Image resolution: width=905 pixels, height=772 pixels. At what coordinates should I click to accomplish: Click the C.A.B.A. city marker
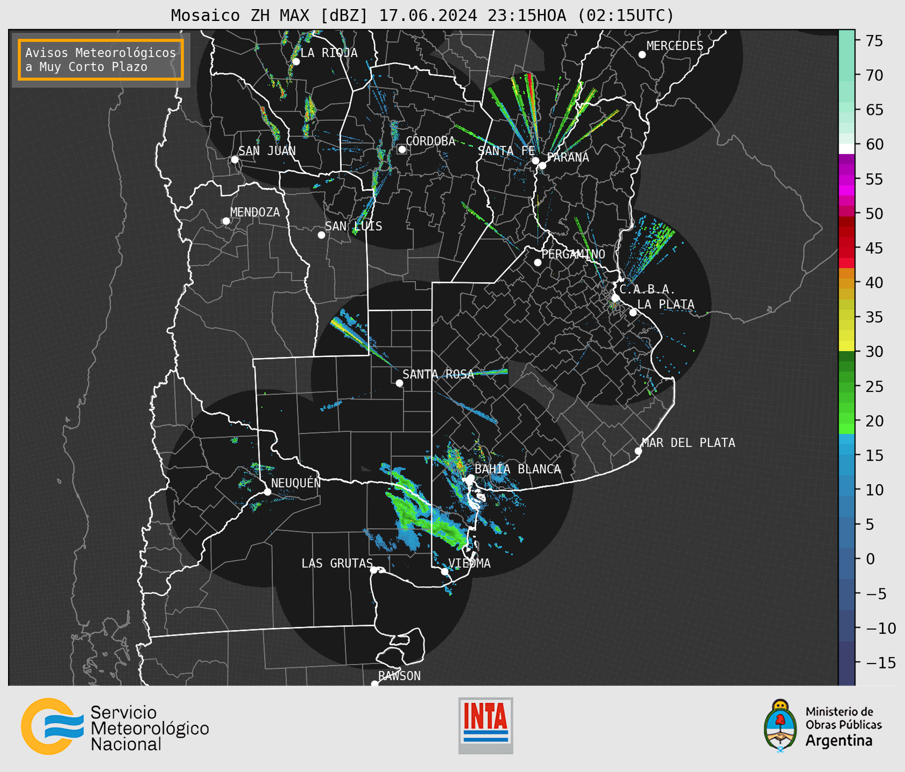(x=615, y=298)
